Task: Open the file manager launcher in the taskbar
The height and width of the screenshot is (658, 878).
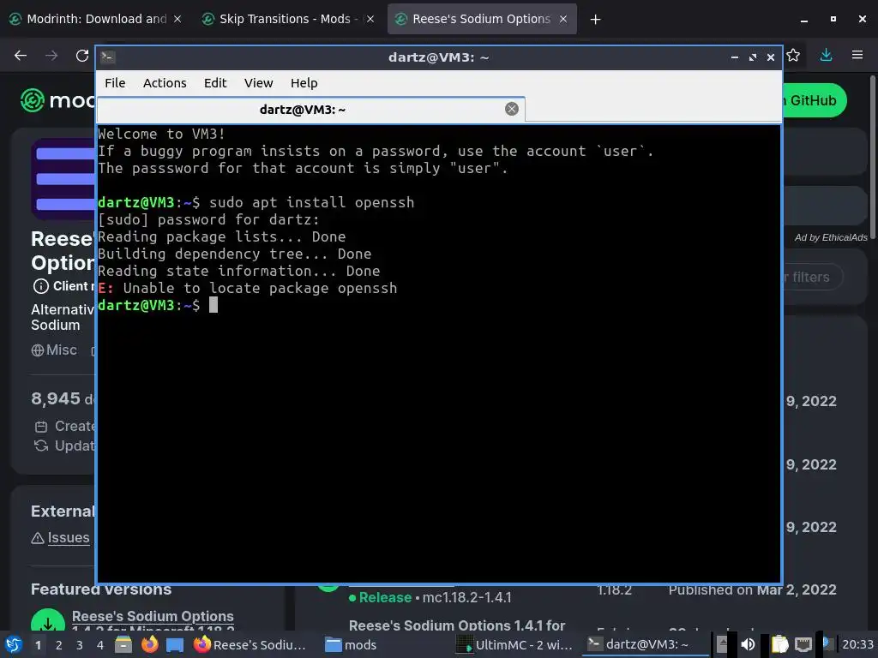Action: (x=123, y=644)
